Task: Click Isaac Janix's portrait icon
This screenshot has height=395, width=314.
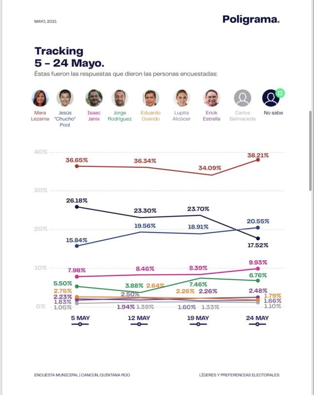Action: 94,98
